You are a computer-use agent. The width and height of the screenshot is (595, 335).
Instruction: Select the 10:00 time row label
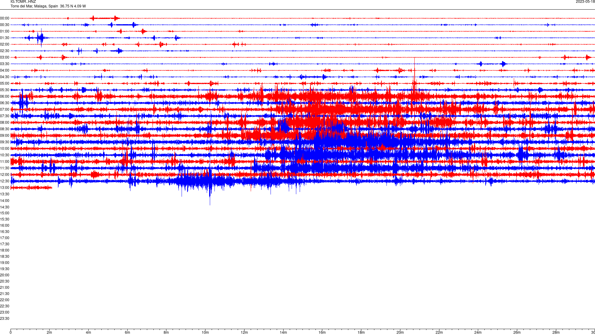tap(5, 149)
